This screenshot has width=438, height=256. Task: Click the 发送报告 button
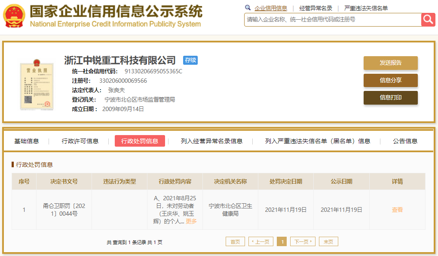(x=391, y=63)
